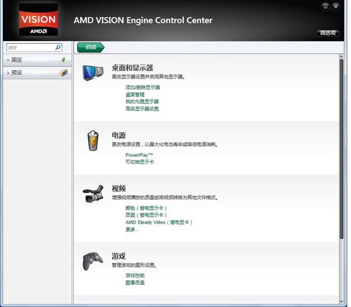Open 质量（省电显示卡）link

[146, 215]
